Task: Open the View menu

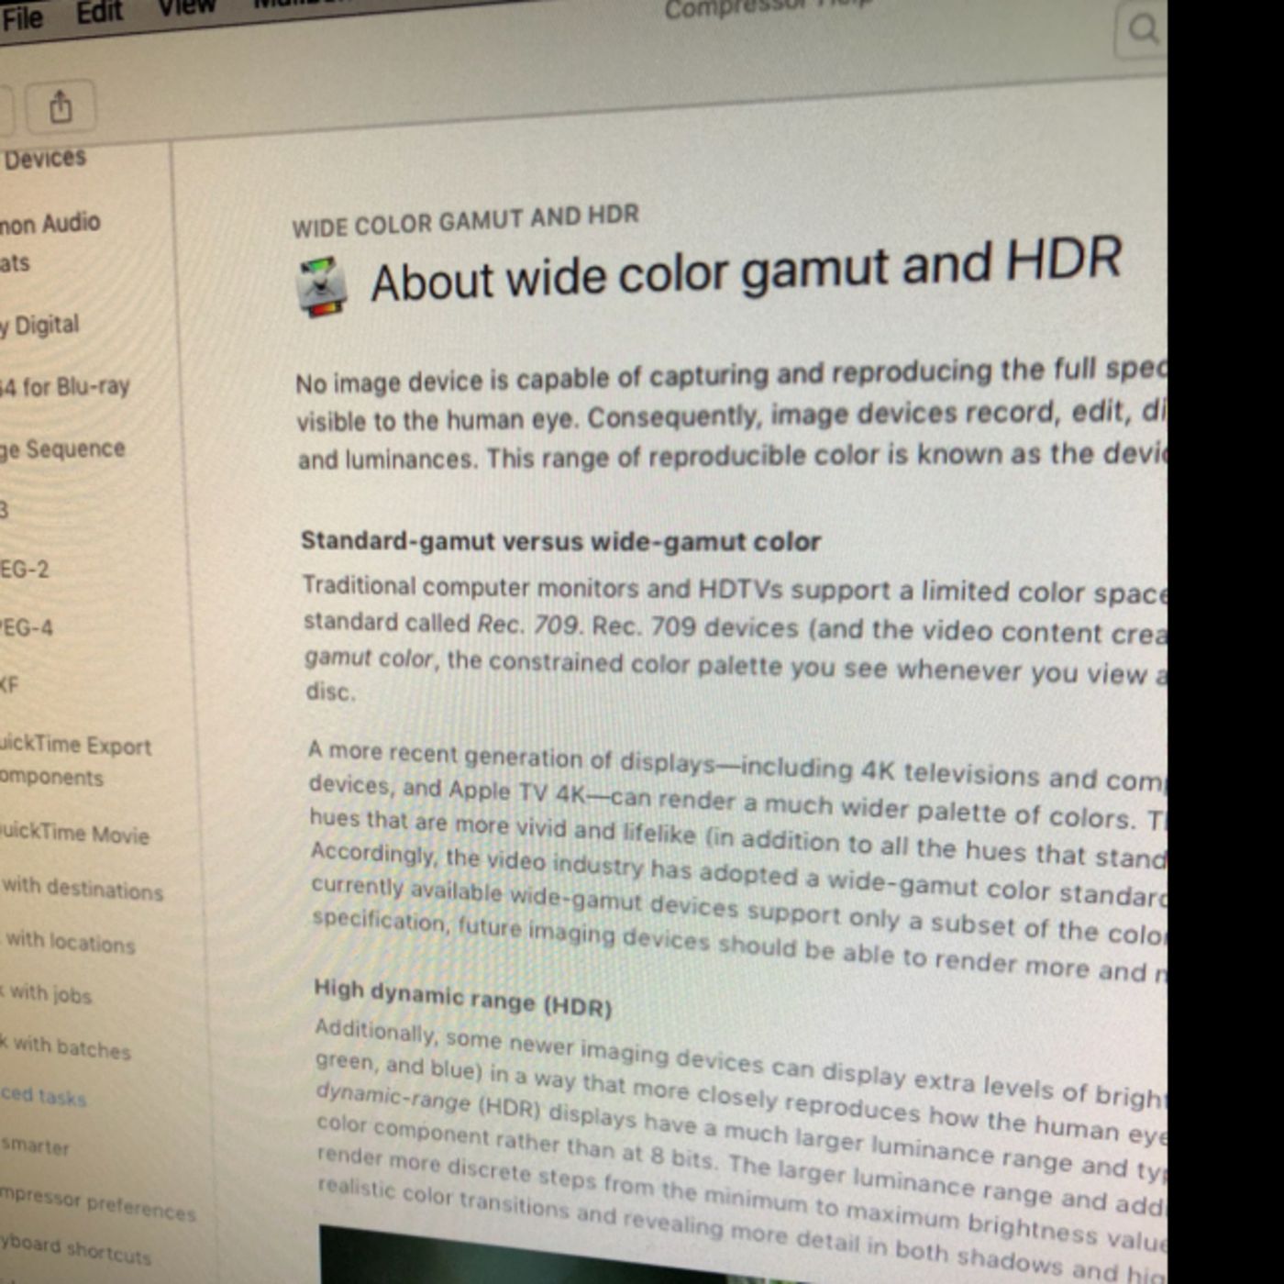Action: (x=185, y=7)
